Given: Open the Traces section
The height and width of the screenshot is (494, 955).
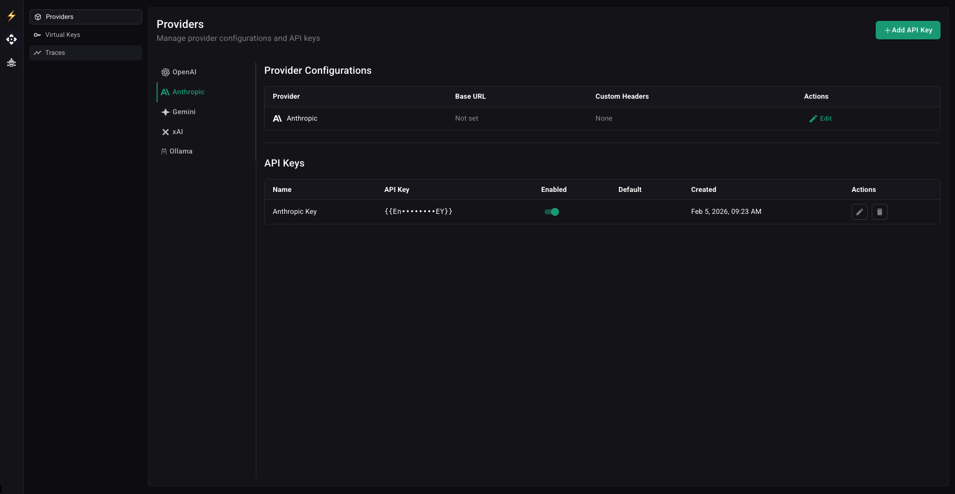Looking at the screenshot, I should pyautogui.click(x=55, y=52).
